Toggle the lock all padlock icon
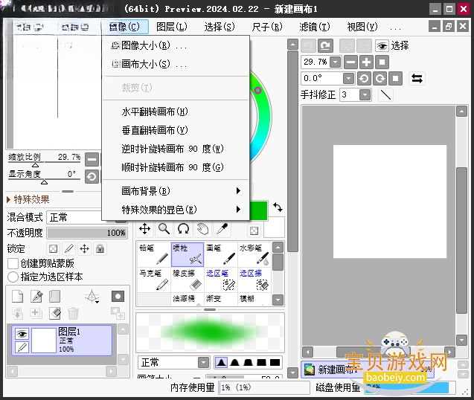The width and height of the screenshot is (474, 400). [100, 248]
